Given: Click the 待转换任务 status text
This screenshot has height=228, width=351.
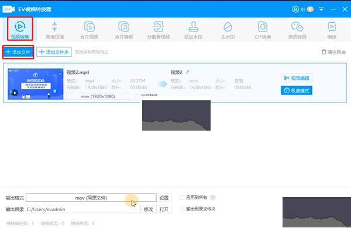Looking at the screenshot, I should point(20,223).
